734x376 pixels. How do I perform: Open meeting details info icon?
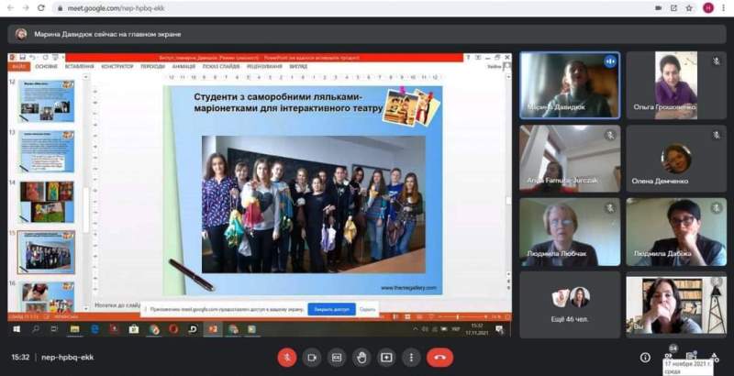645,358
